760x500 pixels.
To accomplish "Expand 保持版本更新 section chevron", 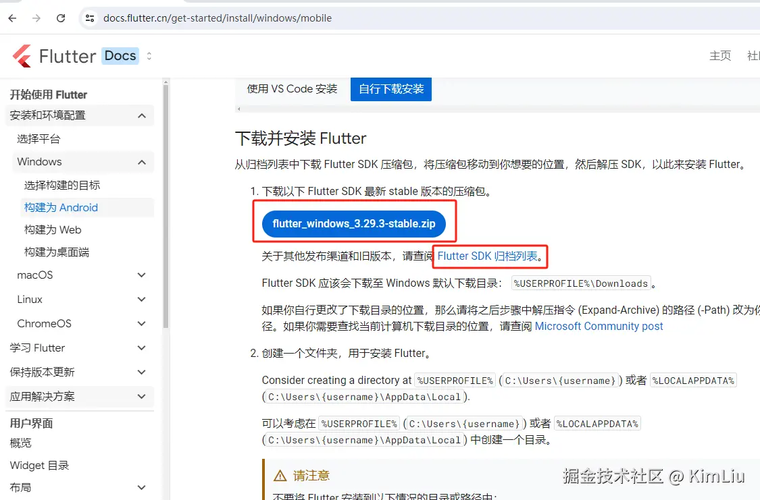I will (x=142, y=372).
